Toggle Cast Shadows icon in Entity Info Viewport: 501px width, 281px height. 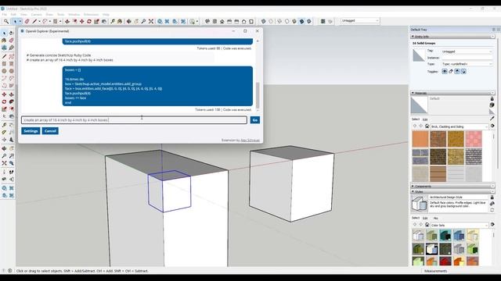pyautogui.click(x=457, y=71)
